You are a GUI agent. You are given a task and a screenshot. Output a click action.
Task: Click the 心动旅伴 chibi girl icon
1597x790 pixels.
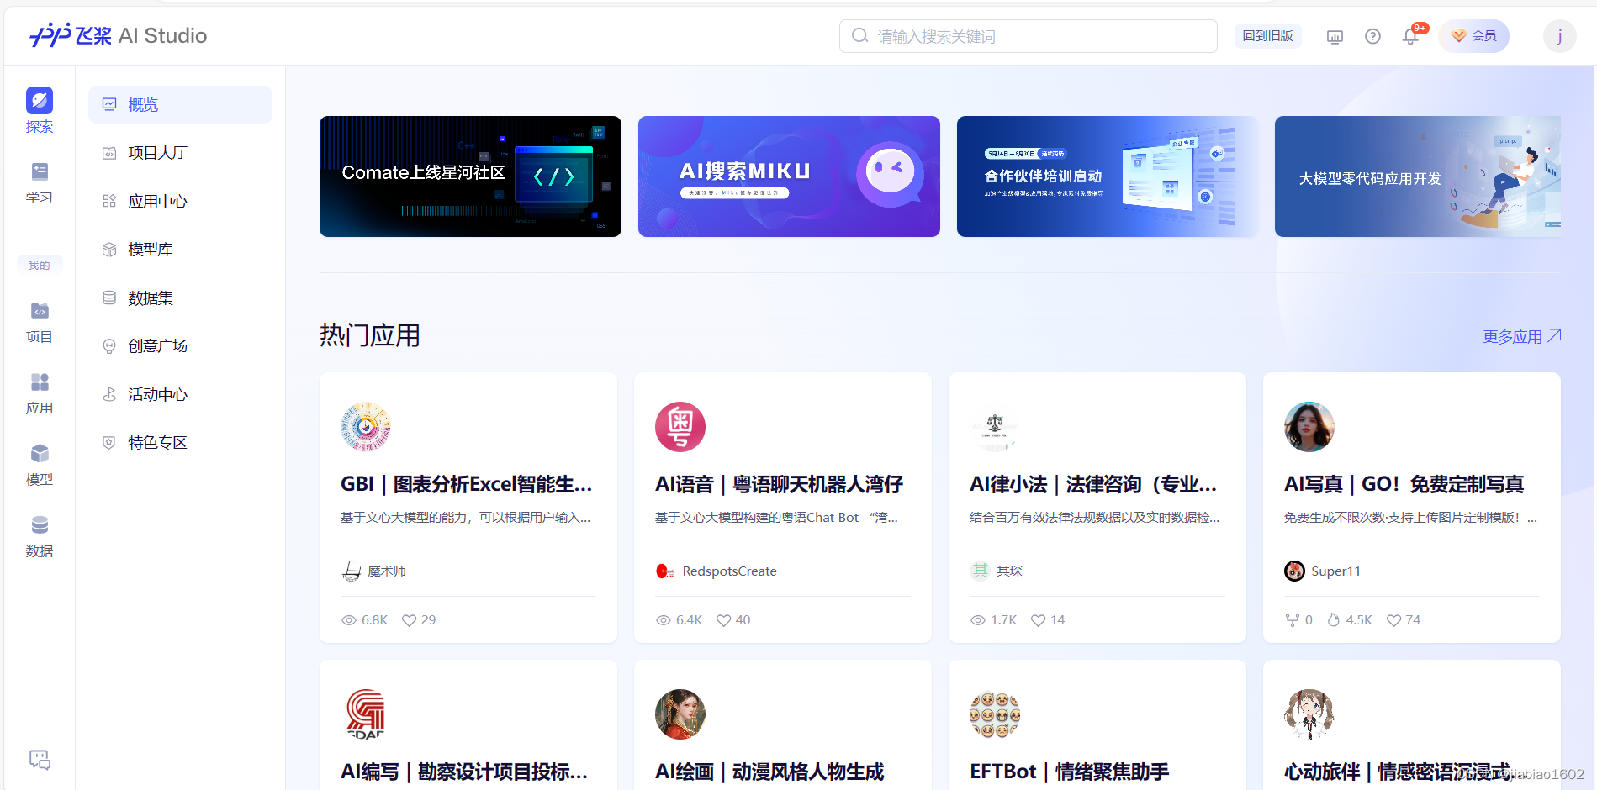[1309, 714]
